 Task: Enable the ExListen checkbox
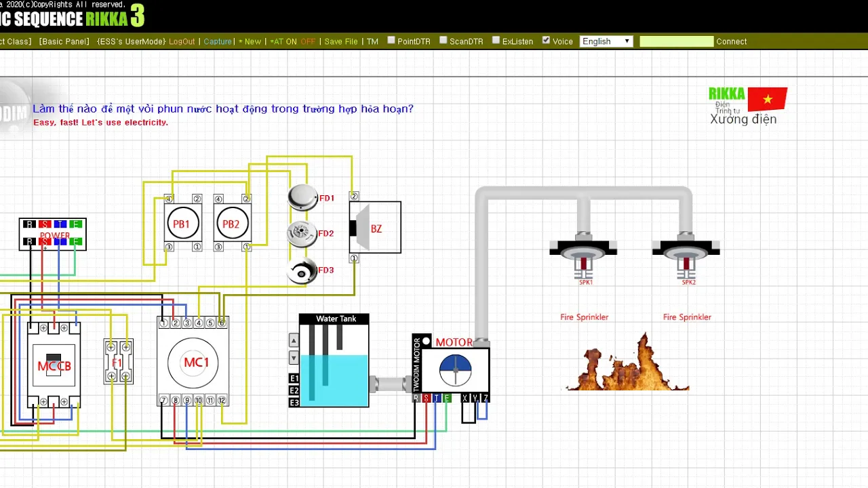click(x=496, y=40)
